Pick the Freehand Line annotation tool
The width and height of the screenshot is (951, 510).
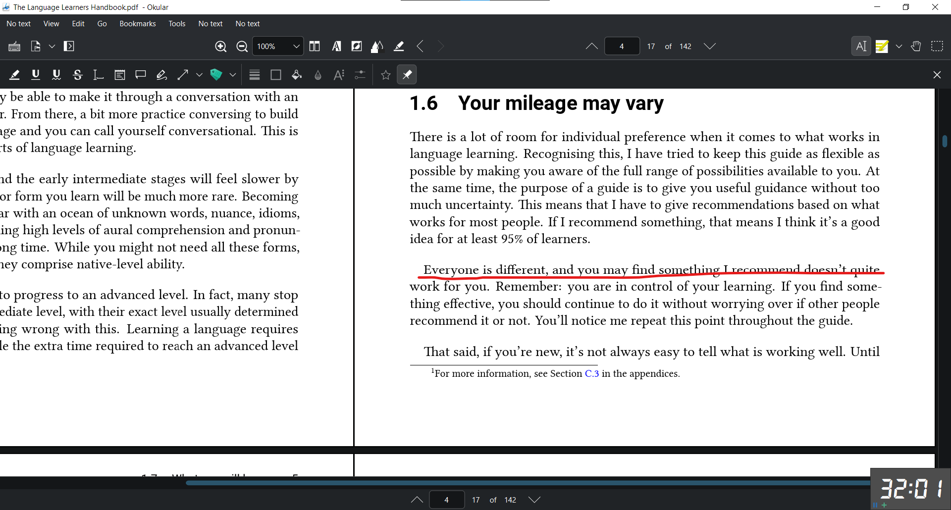pos(161,75)
